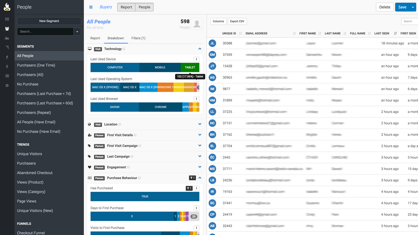Click the heart icon next to Engagement

(x=89, y=167)
